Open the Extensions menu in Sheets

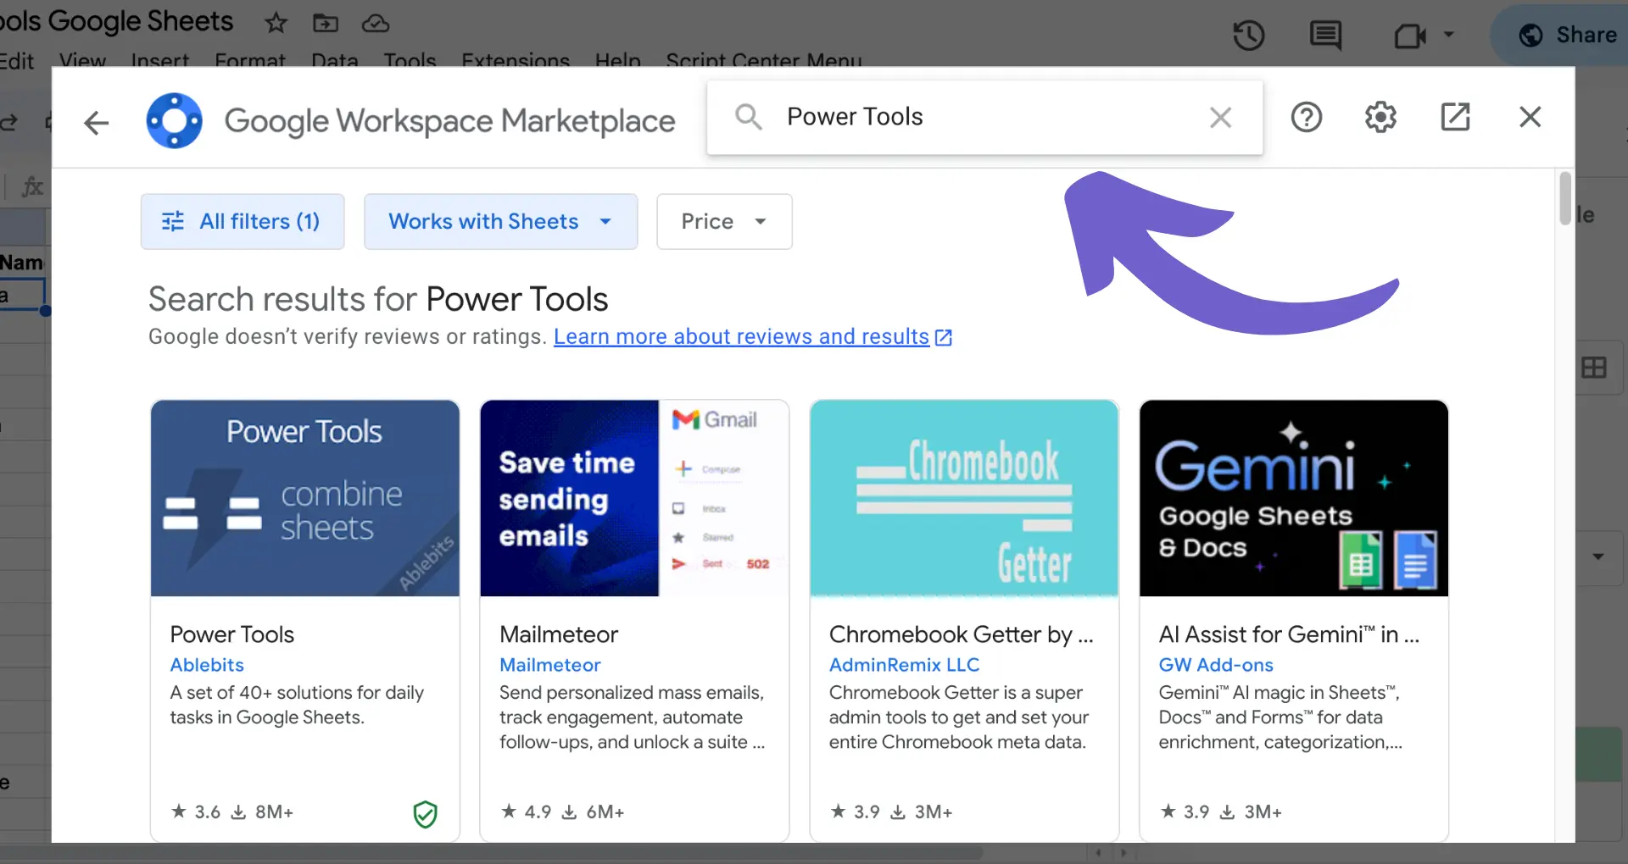(x=516, y=61)
